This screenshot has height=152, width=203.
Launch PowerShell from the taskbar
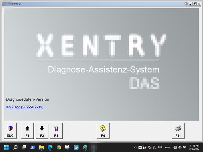[x=32, y=147]
